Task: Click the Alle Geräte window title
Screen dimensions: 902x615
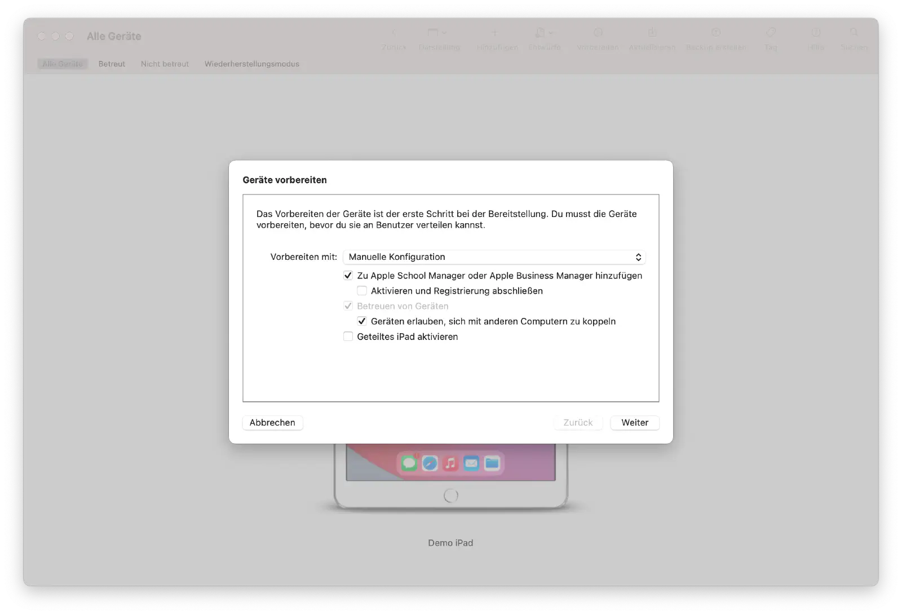Action: 114,36
